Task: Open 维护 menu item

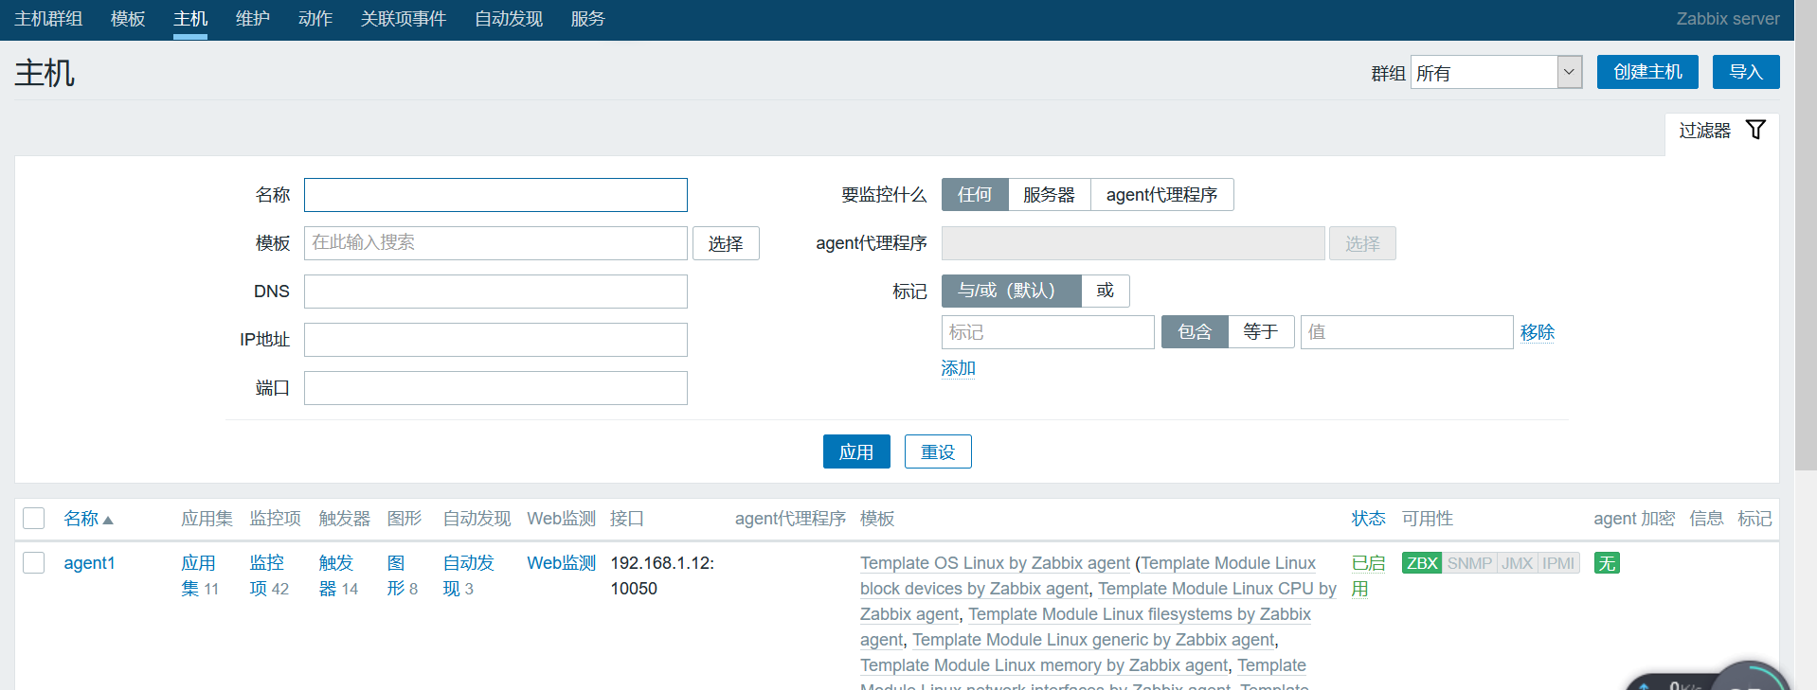Action: pyautogui.click(x=253, y=19)
